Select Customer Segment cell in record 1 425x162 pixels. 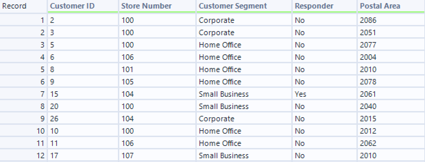217,20
